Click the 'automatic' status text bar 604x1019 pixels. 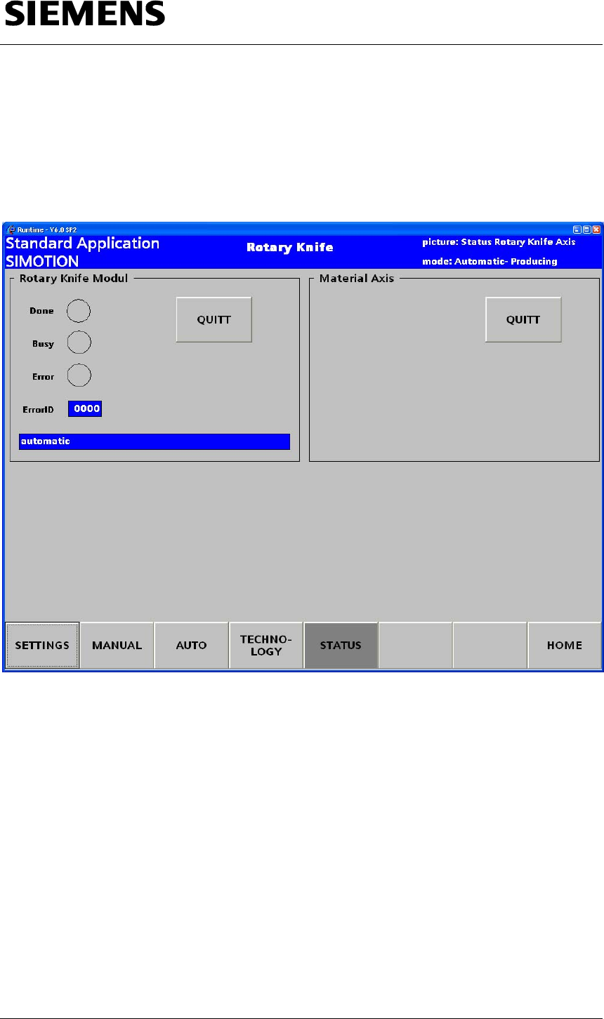point(155,441)
